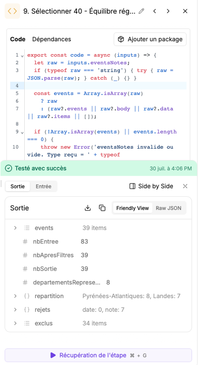Go to next step with right chevron
This screenshot has height=365, width=198.
point(168,11)
